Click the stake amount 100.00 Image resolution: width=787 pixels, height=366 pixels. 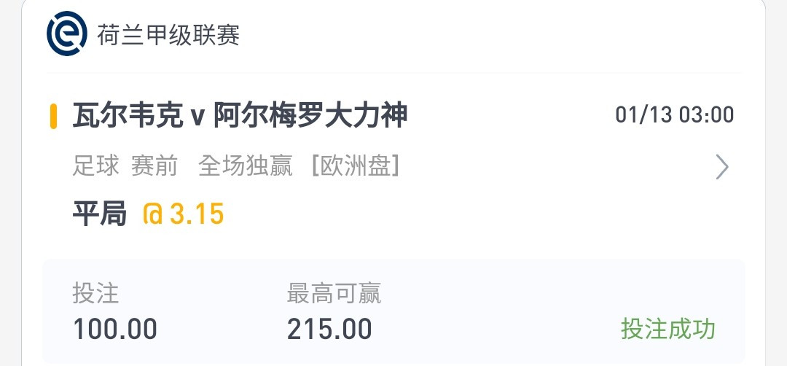coord(115,330)
